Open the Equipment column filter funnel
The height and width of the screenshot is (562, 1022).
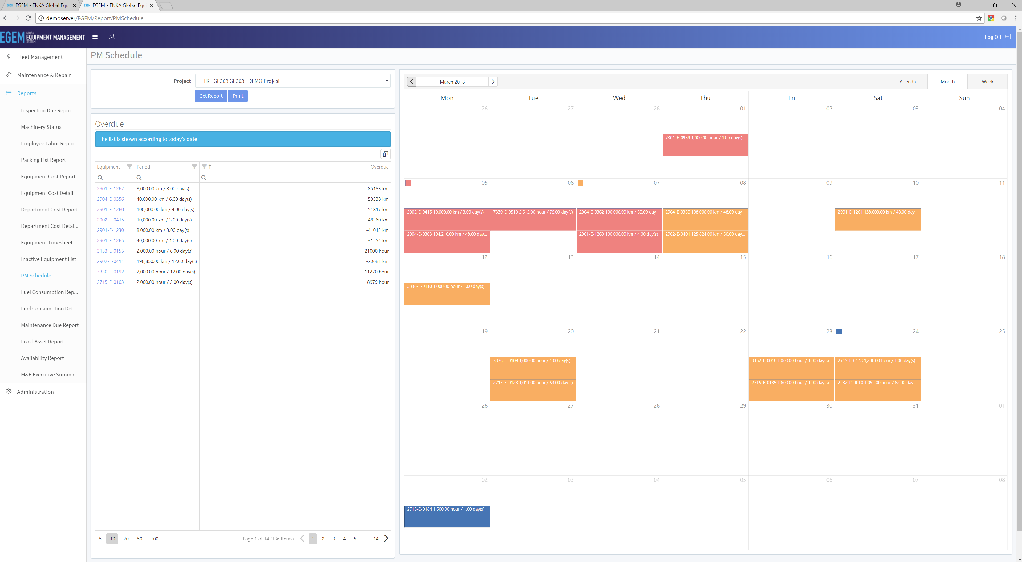(129, 167)
